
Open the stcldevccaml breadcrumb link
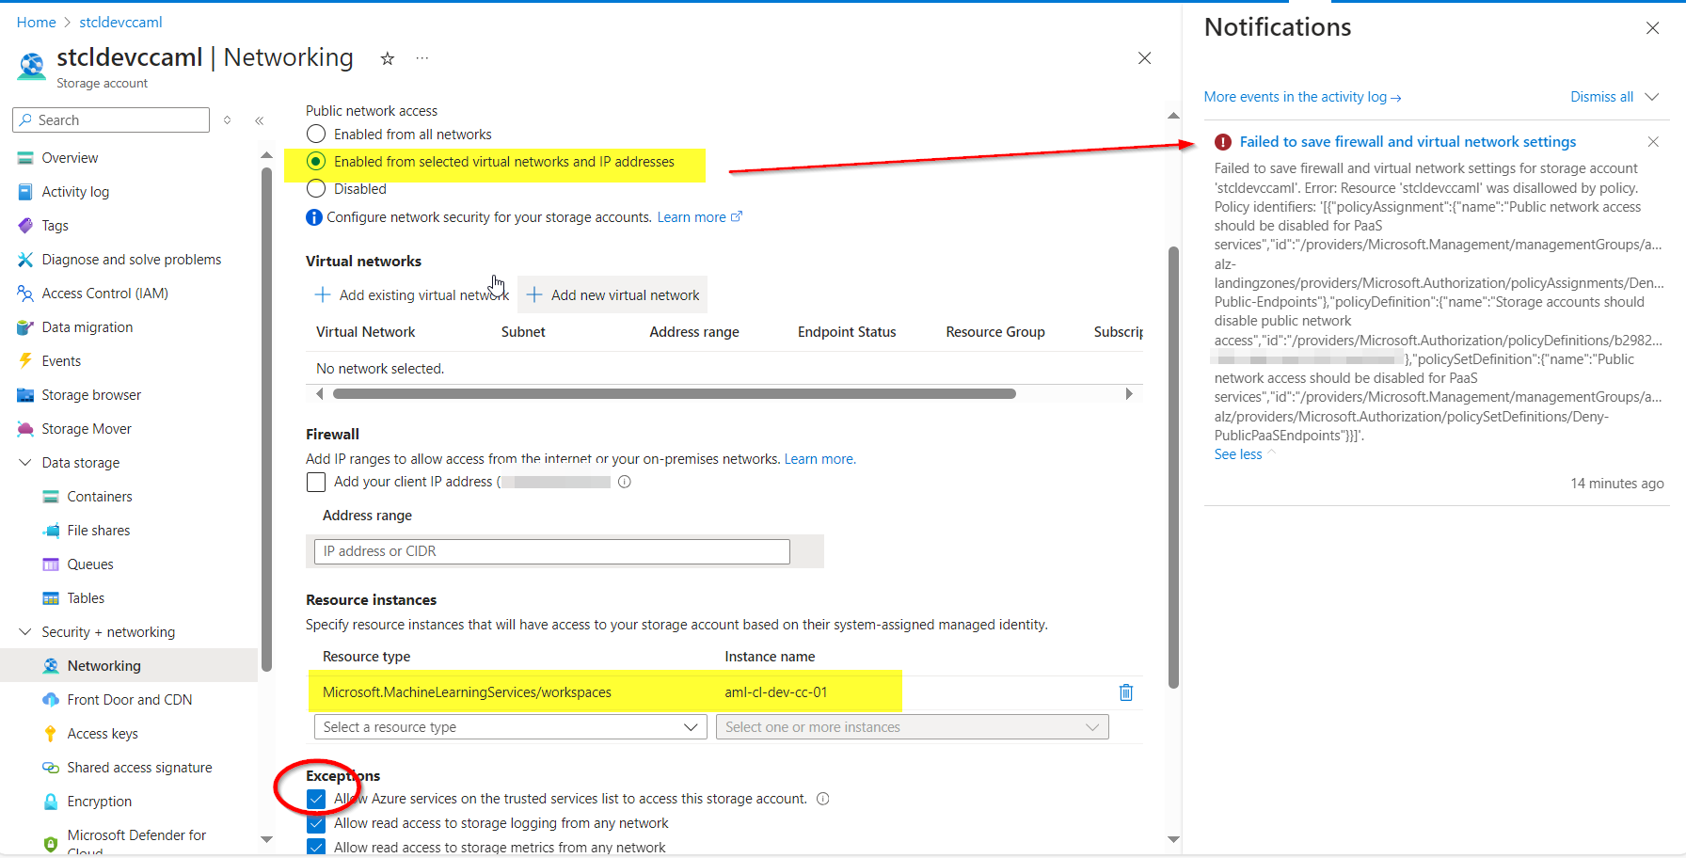click(120, 22)
